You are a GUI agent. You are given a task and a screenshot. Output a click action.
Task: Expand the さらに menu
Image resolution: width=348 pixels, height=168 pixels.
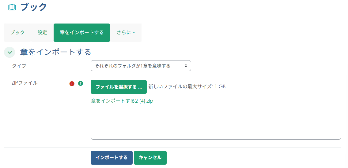(x=126, y=33)
